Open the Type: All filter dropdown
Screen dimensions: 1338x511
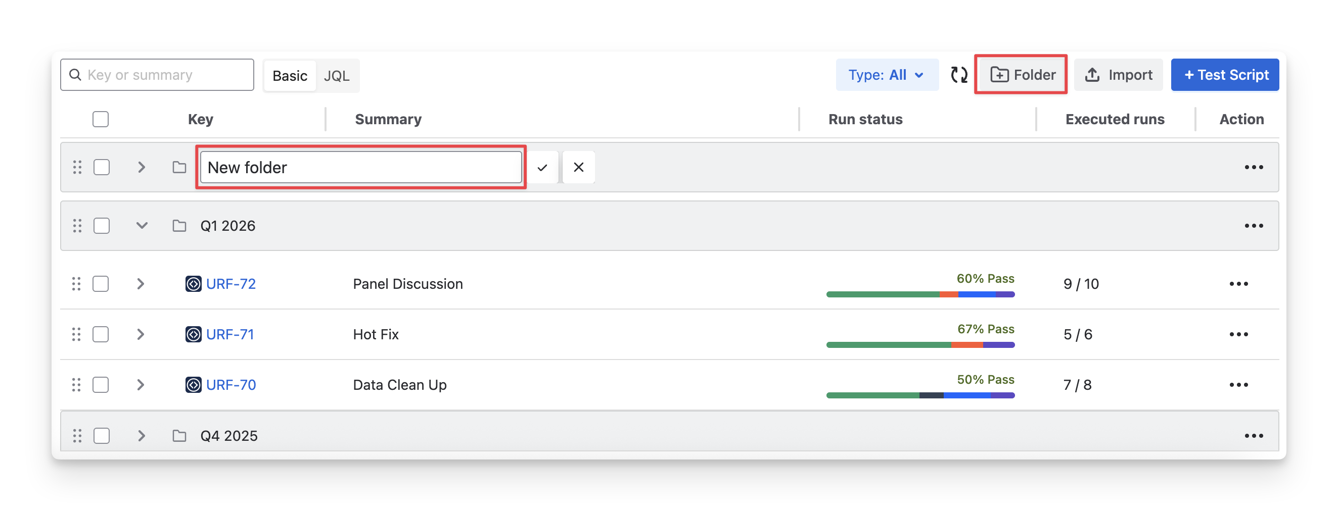pyautogui.click(x=886, y=75)
